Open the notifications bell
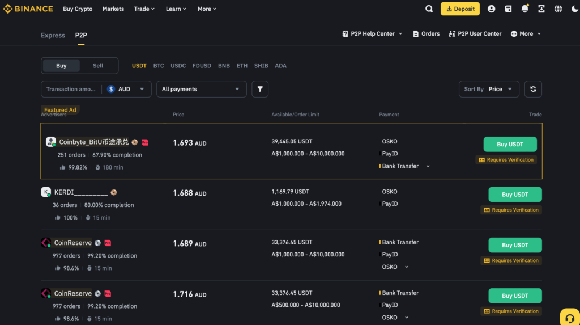580x325 pixels. coord(525,9)
